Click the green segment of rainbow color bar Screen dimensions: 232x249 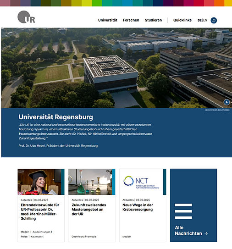coord(97,3)
